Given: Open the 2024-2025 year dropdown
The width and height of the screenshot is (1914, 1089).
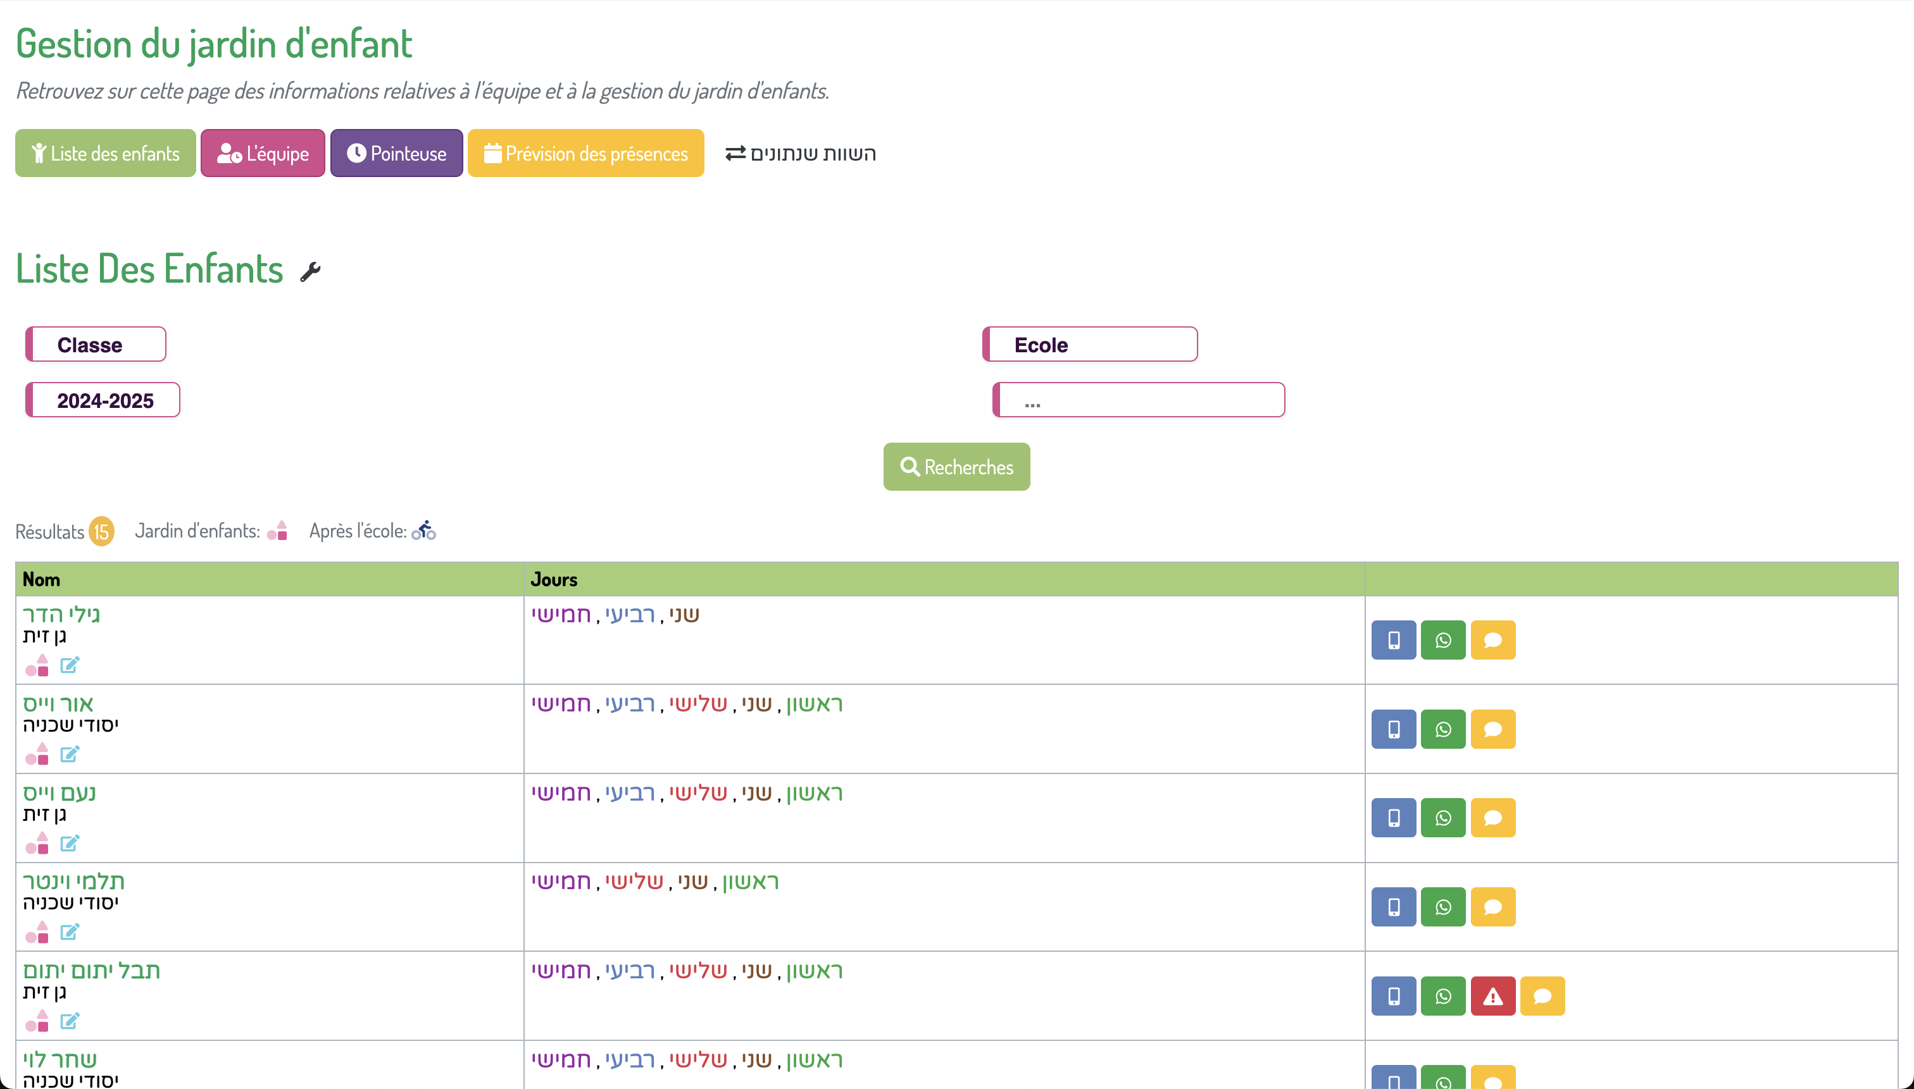Looking at the screenshot, I should (103, 400).
